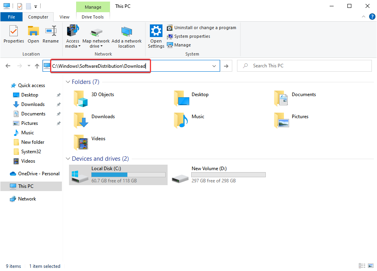This screenshot has width=377, height=271.
Task: Open the Drive Tools tab
Action: click(x=93, y=17)
